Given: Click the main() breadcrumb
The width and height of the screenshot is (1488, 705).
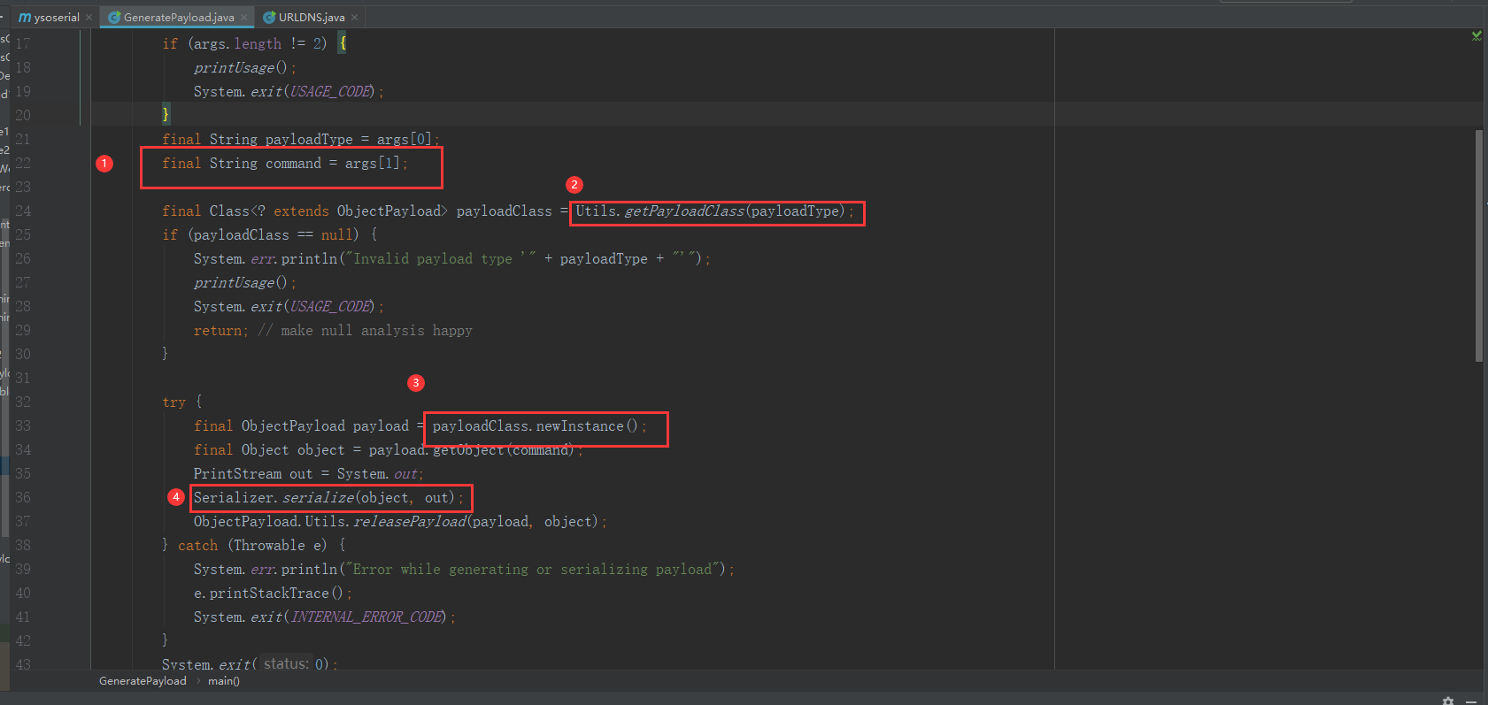Looking at the screenshot, I should [224, 680].
